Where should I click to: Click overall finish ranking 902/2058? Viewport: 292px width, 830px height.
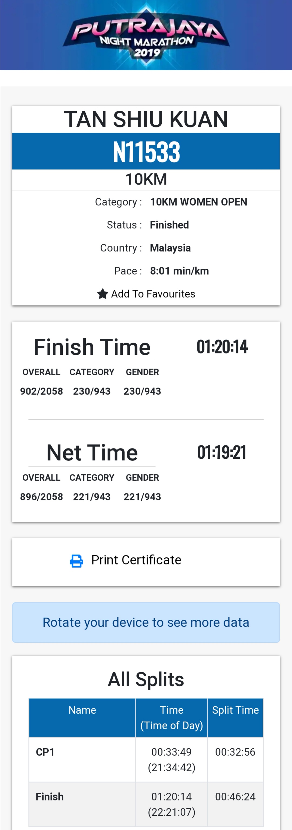point(42,391)
